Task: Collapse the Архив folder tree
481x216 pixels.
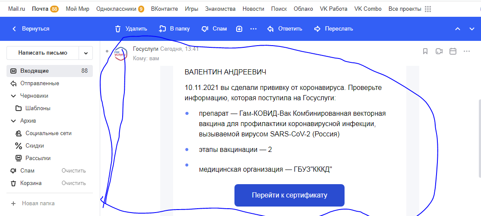Action: click(13, 121)
